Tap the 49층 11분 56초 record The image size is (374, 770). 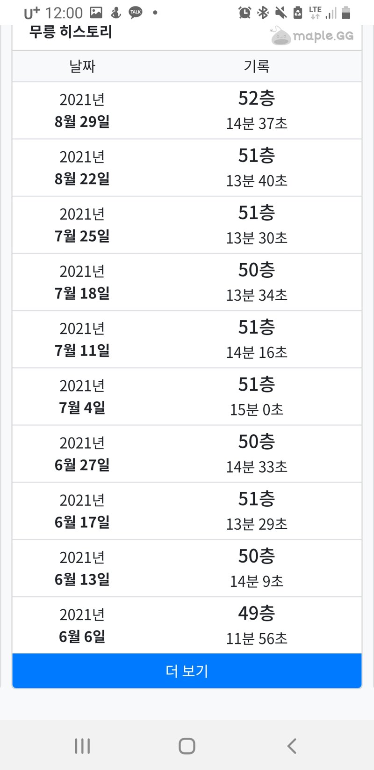point(257,625)
